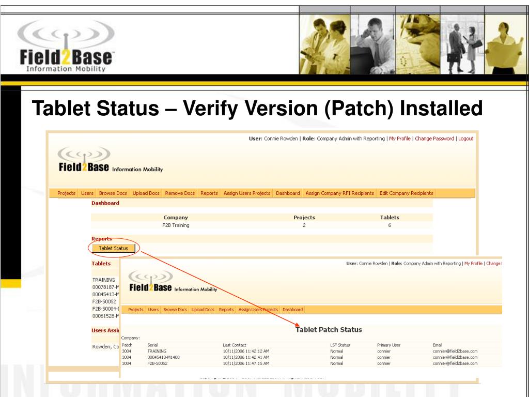This screenshot has height=397, width=529.
Task: Click last contact 10/11/2006 11:47:15 AM
Action: 246,363
